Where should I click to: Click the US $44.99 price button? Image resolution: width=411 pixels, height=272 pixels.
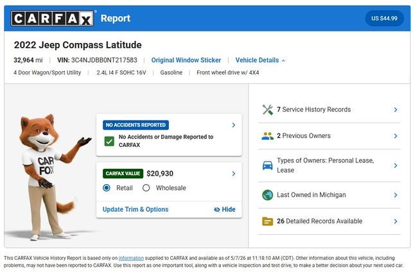tap(384, 19)
